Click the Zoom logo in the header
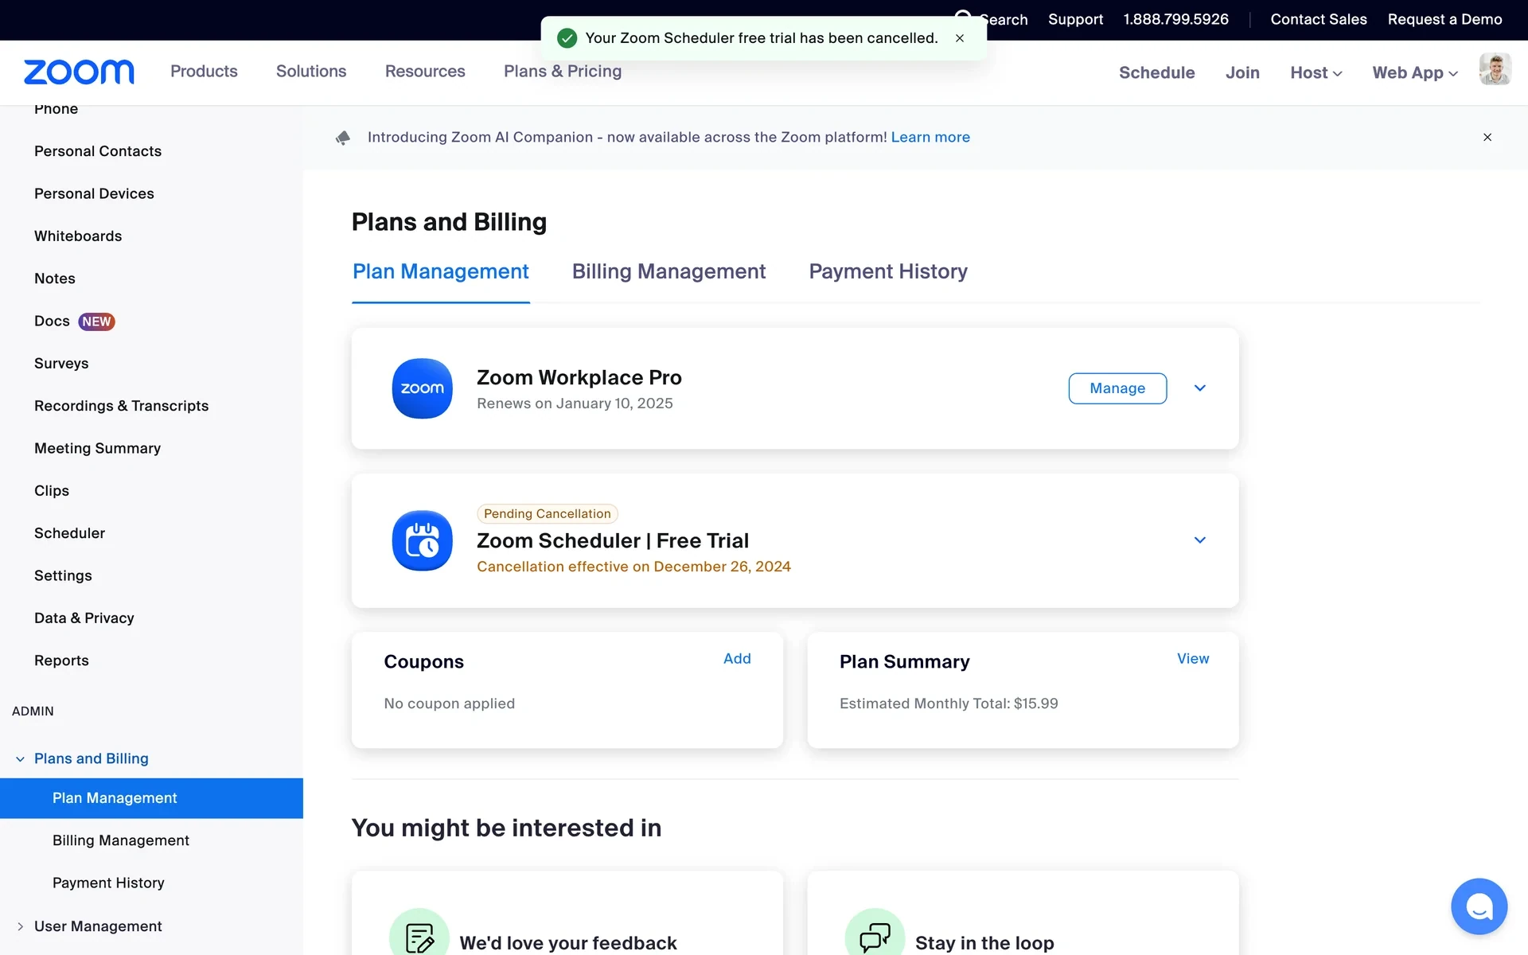This screenshot has width=1528, height=955. click(x=79, y=72)
